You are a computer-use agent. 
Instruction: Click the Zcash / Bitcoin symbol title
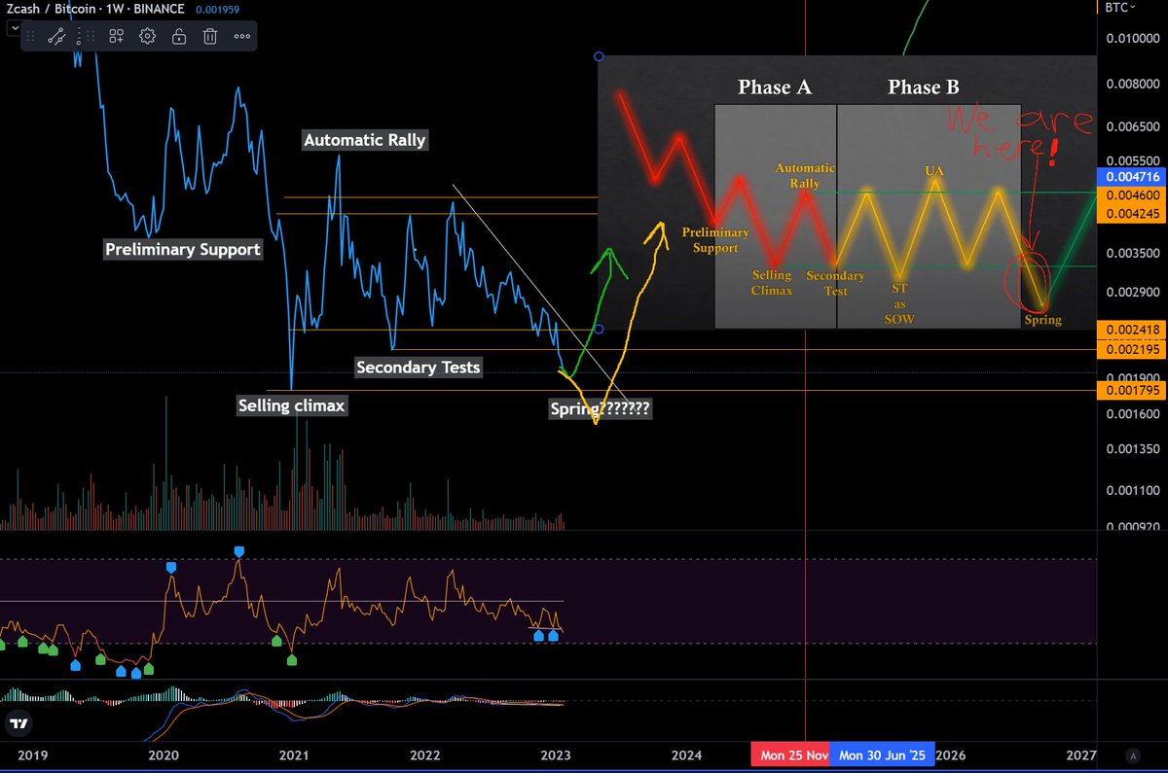50,9
